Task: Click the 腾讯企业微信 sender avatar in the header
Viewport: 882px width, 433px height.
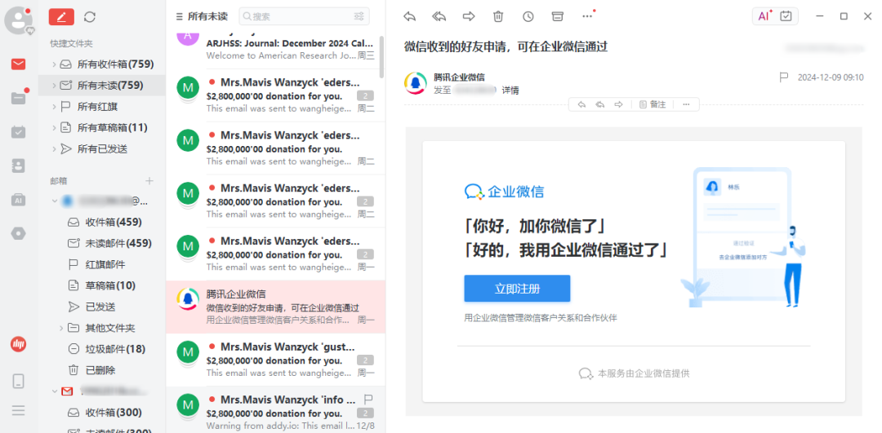Action: [415, 83]
